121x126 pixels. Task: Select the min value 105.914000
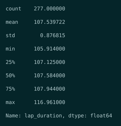49,49
